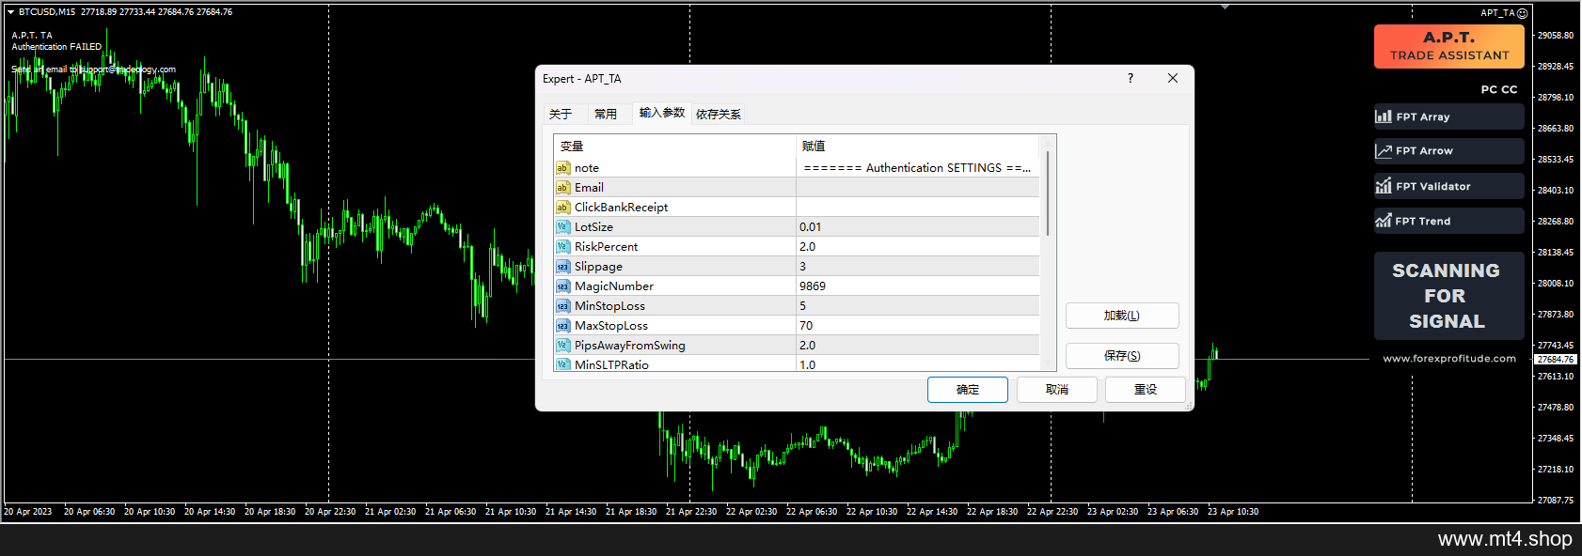Click the FPT Array button
1582x556 pixels.
click(x=1448, y=116)
